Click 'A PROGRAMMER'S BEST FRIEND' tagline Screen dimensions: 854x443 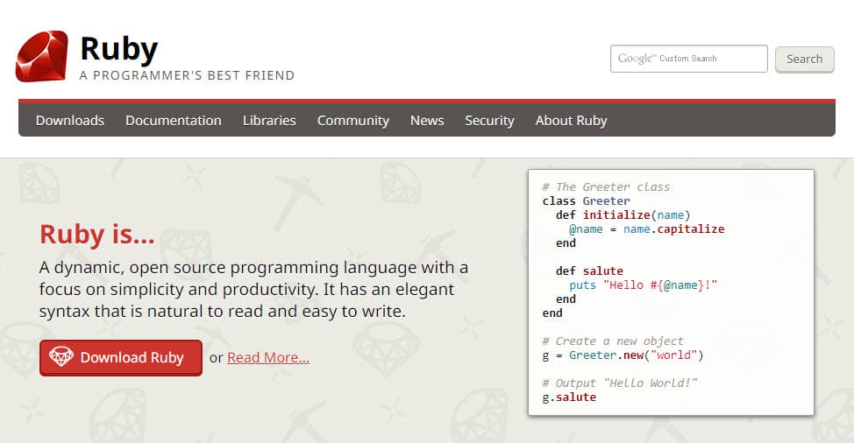coord(187,75)
